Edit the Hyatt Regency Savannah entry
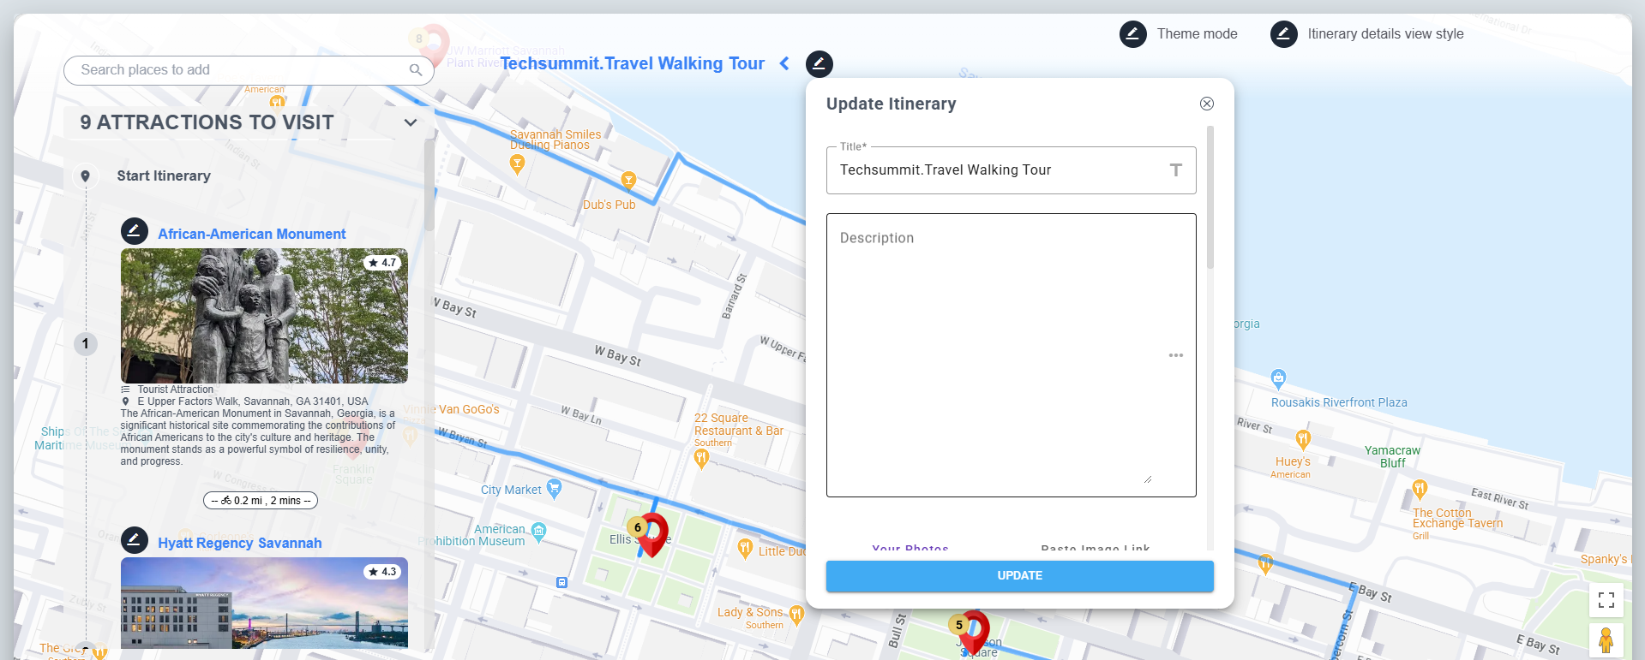 tap(134, 540)
